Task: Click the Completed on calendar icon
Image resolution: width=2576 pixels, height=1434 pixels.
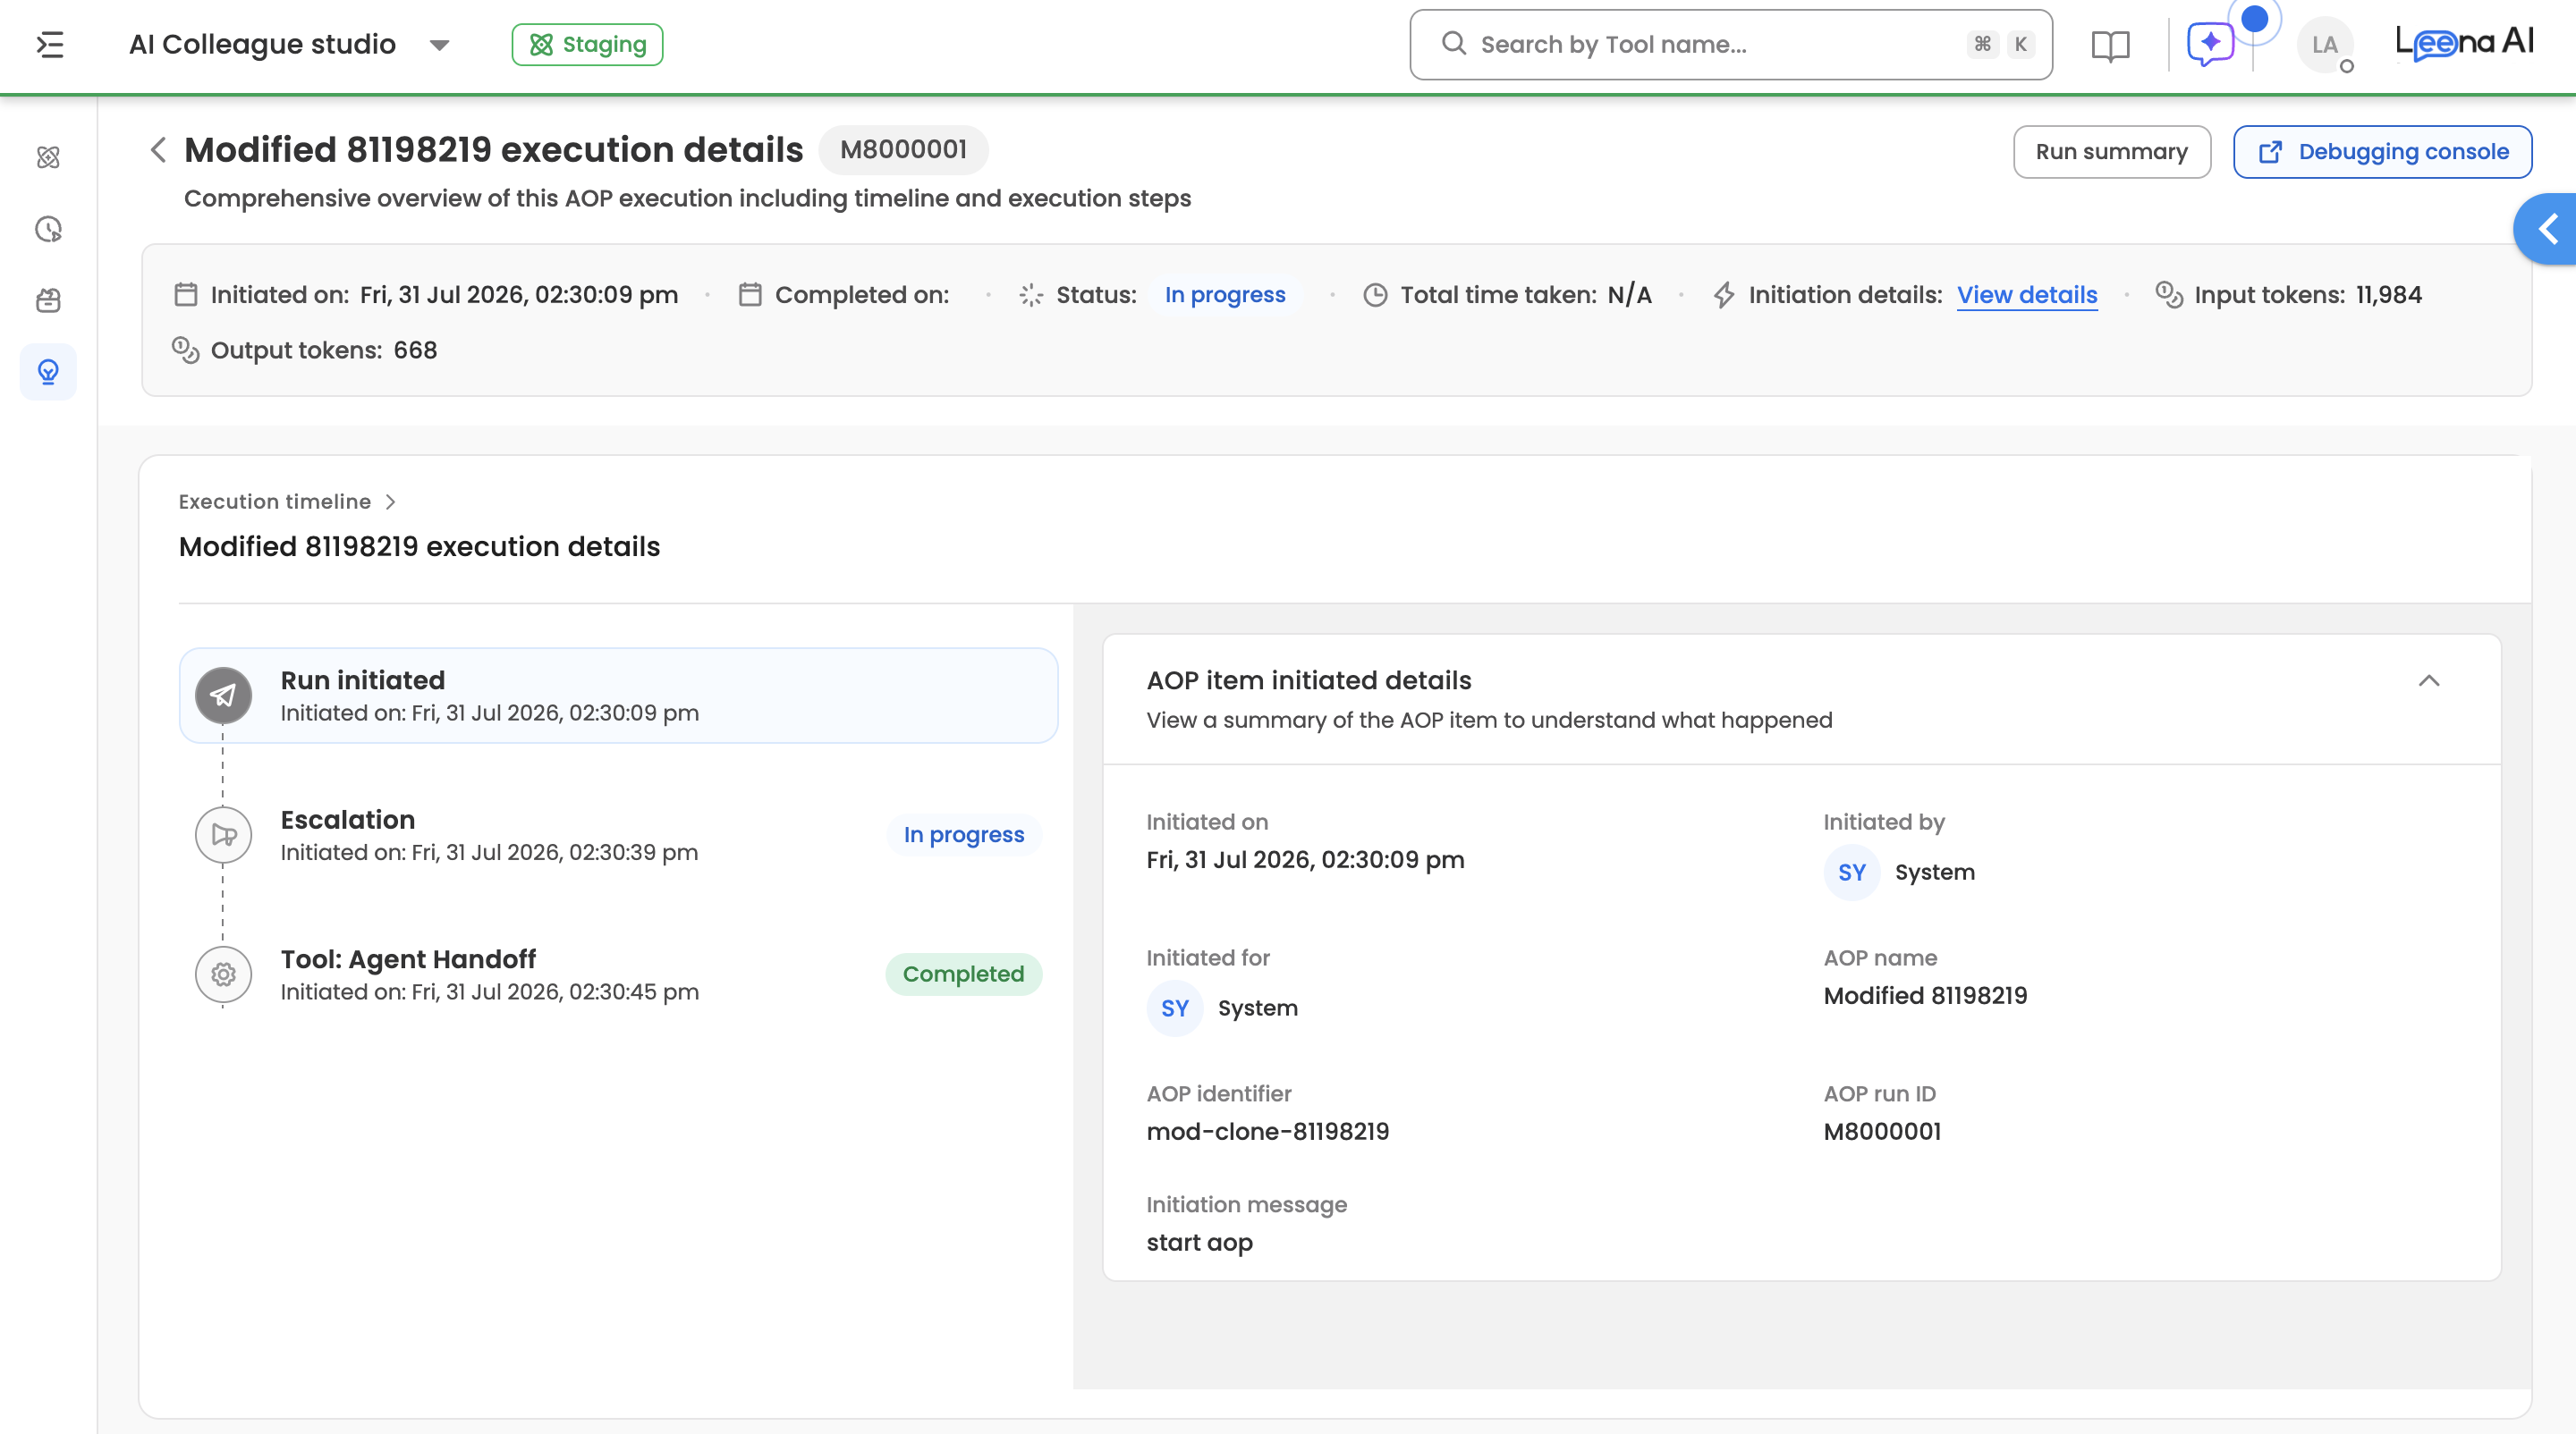Action: pos(750,295)
